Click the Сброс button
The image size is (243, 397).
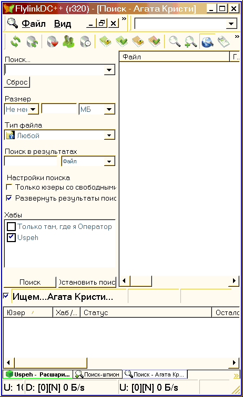(x=17, y=82)
